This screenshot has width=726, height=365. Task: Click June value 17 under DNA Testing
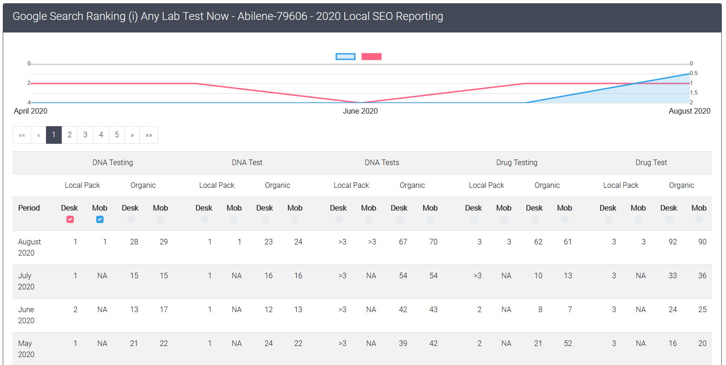click(164, 309)
